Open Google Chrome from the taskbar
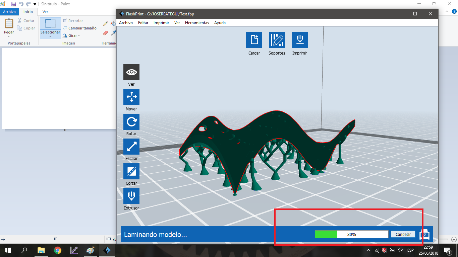 [x=58, y=250]
